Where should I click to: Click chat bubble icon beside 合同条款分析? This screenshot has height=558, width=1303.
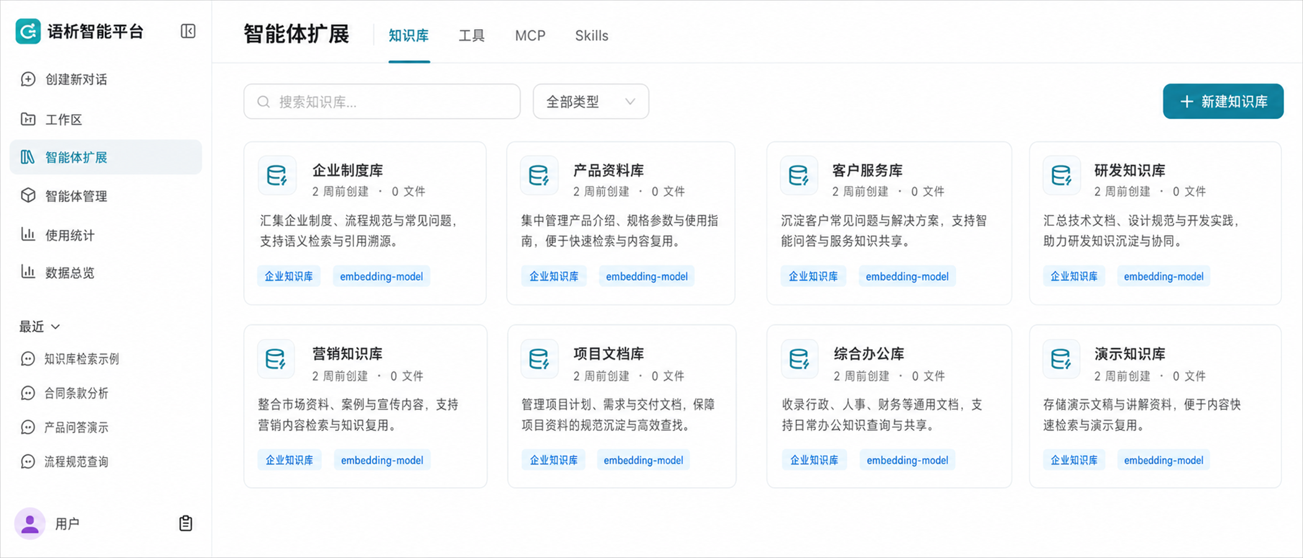point(28,393)
